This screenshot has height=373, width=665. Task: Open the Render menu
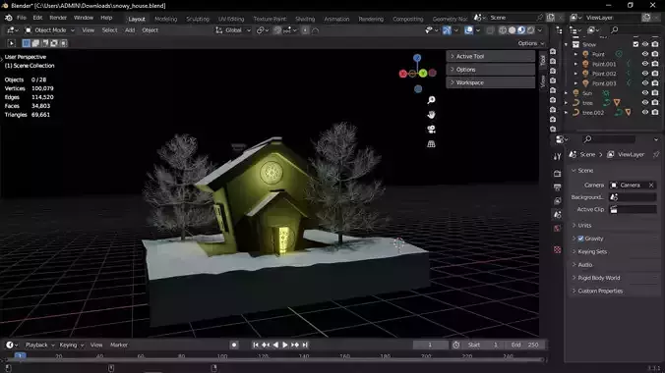click(58, 18)
